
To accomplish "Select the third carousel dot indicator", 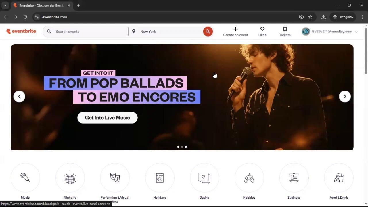I will pos(186,147).
